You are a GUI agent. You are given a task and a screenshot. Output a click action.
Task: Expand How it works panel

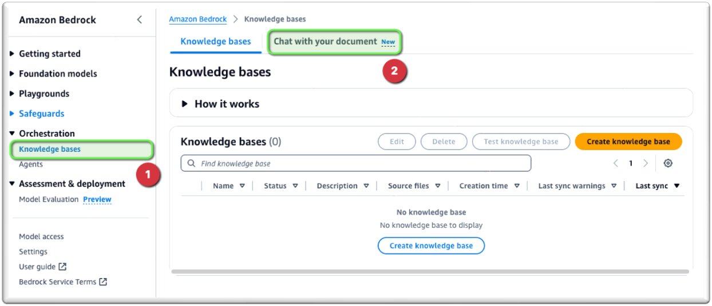[x=185, y=104]
